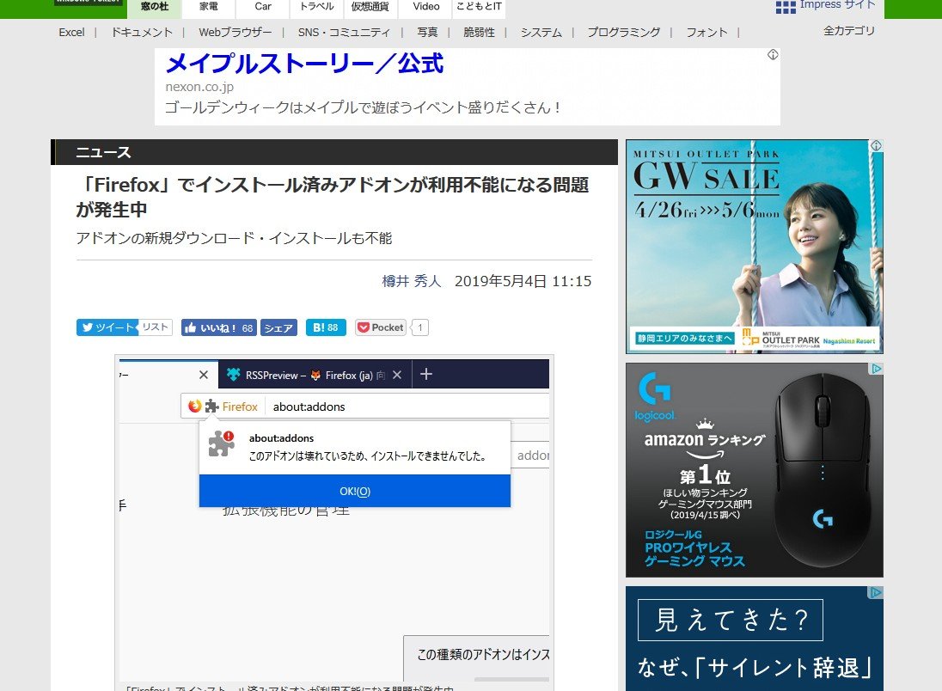Click the Facebook シェア button

pos(278,328)
